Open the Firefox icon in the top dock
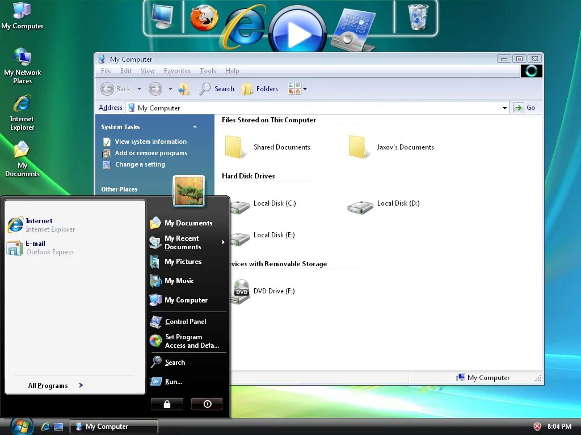The image size is (581, 435). [x=204, y=18]
